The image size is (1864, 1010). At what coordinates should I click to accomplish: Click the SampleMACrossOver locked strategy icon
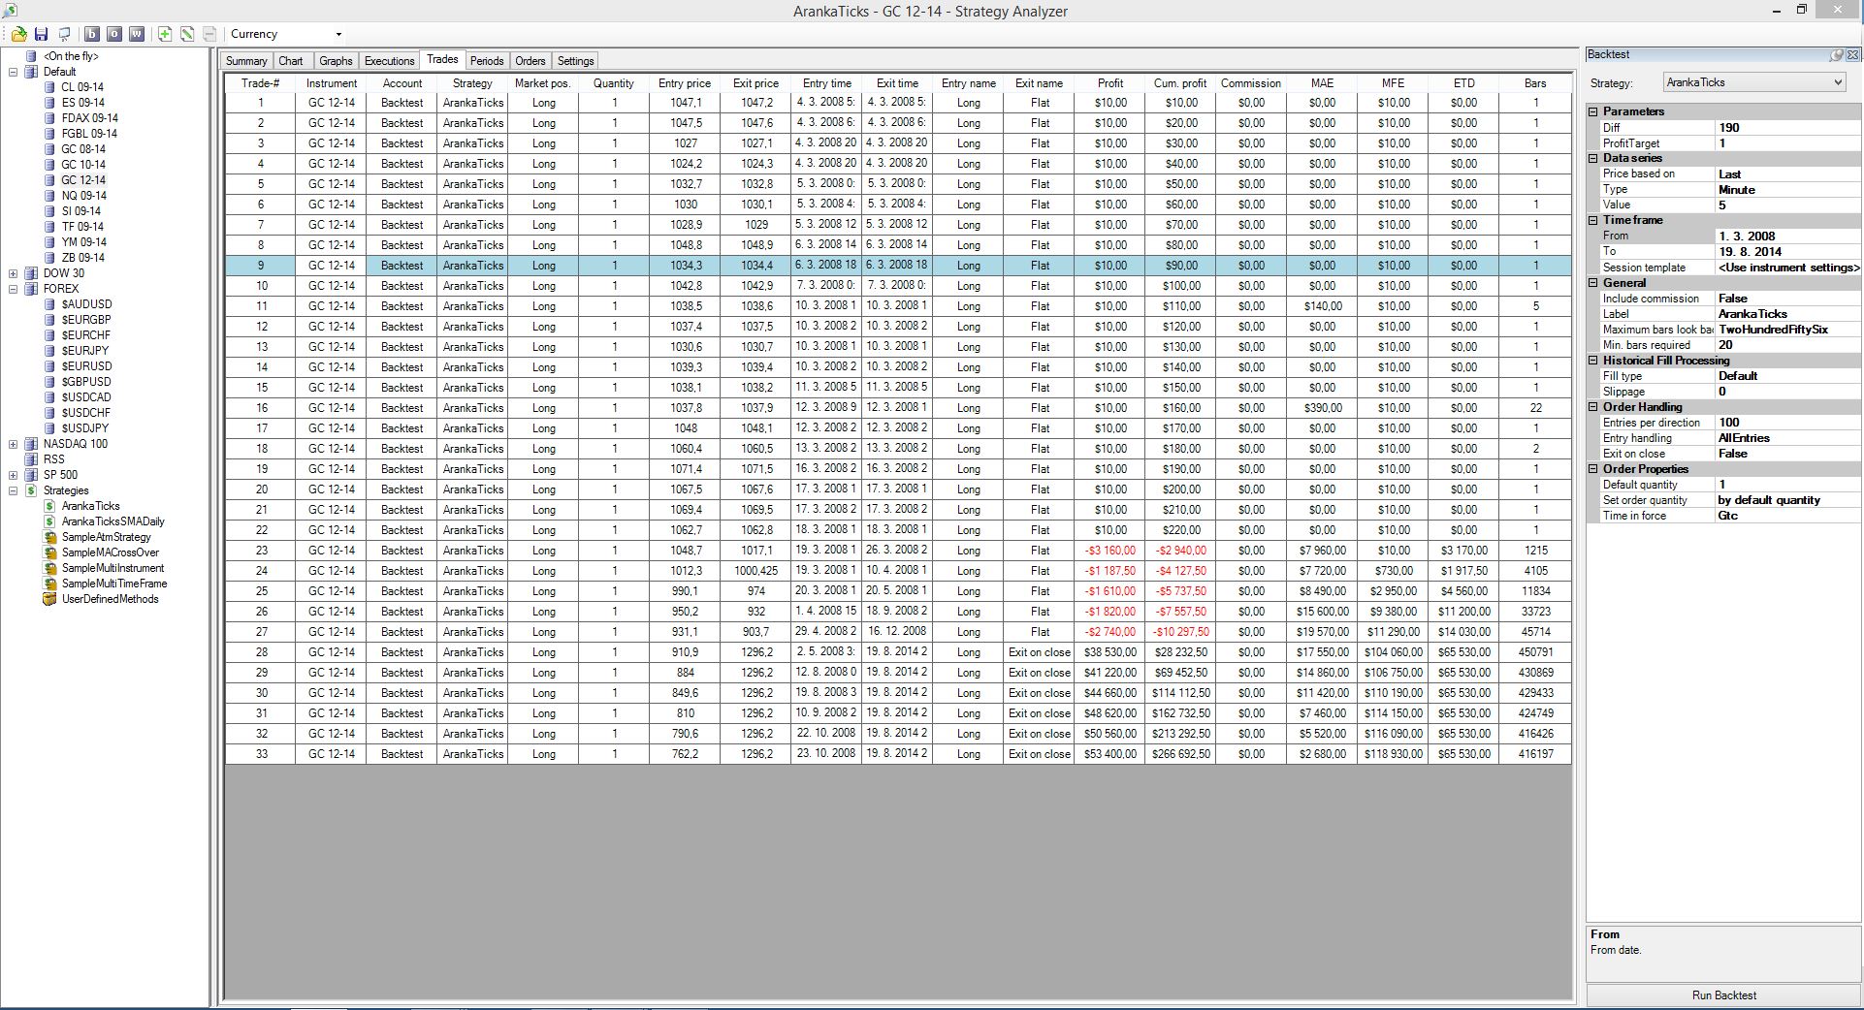click(49, 552)
